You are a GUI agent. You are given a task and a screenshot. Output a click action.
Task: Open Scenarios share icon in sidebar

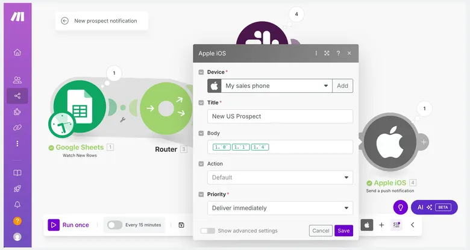17,96
